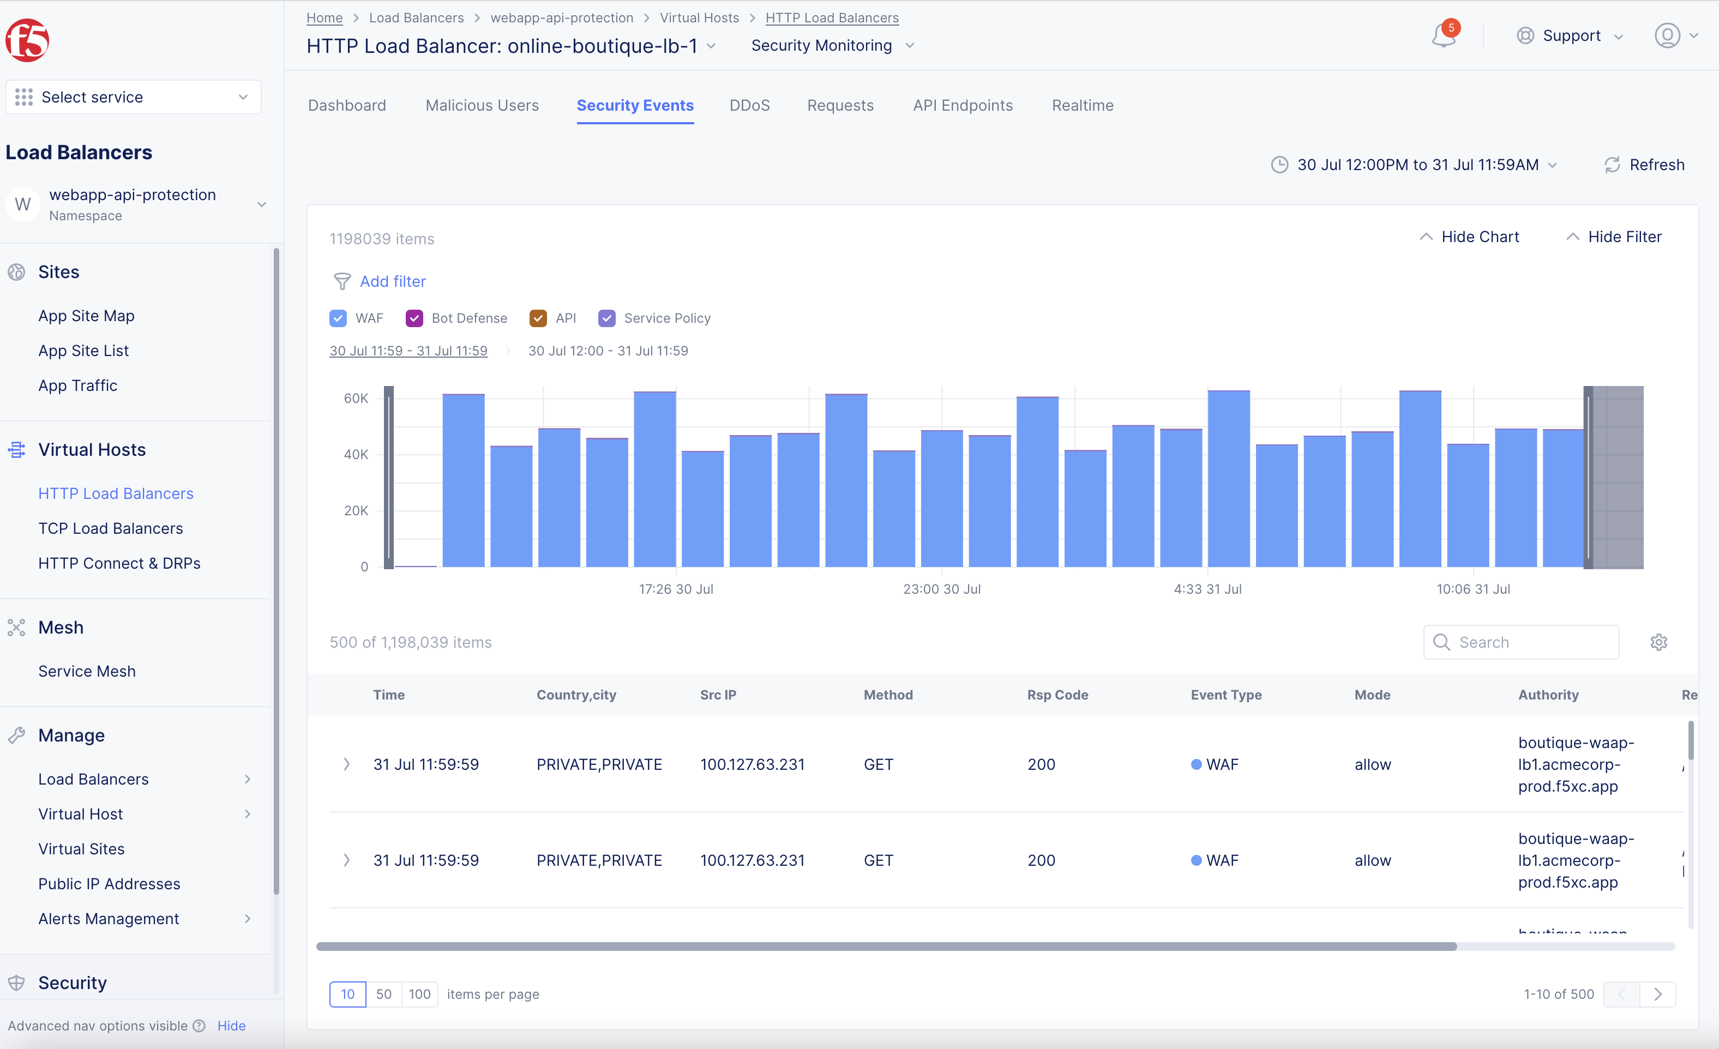Screen dimensions: 1719x1049
Task: Uncheck the WAF checkbox
Action: point(338,318)
